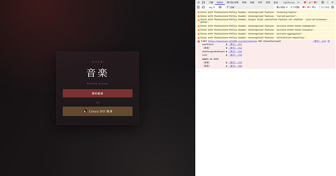Click the red error icon on the GET row
The height and width of the screenshot is (176, 336).
tap(199, 41)
